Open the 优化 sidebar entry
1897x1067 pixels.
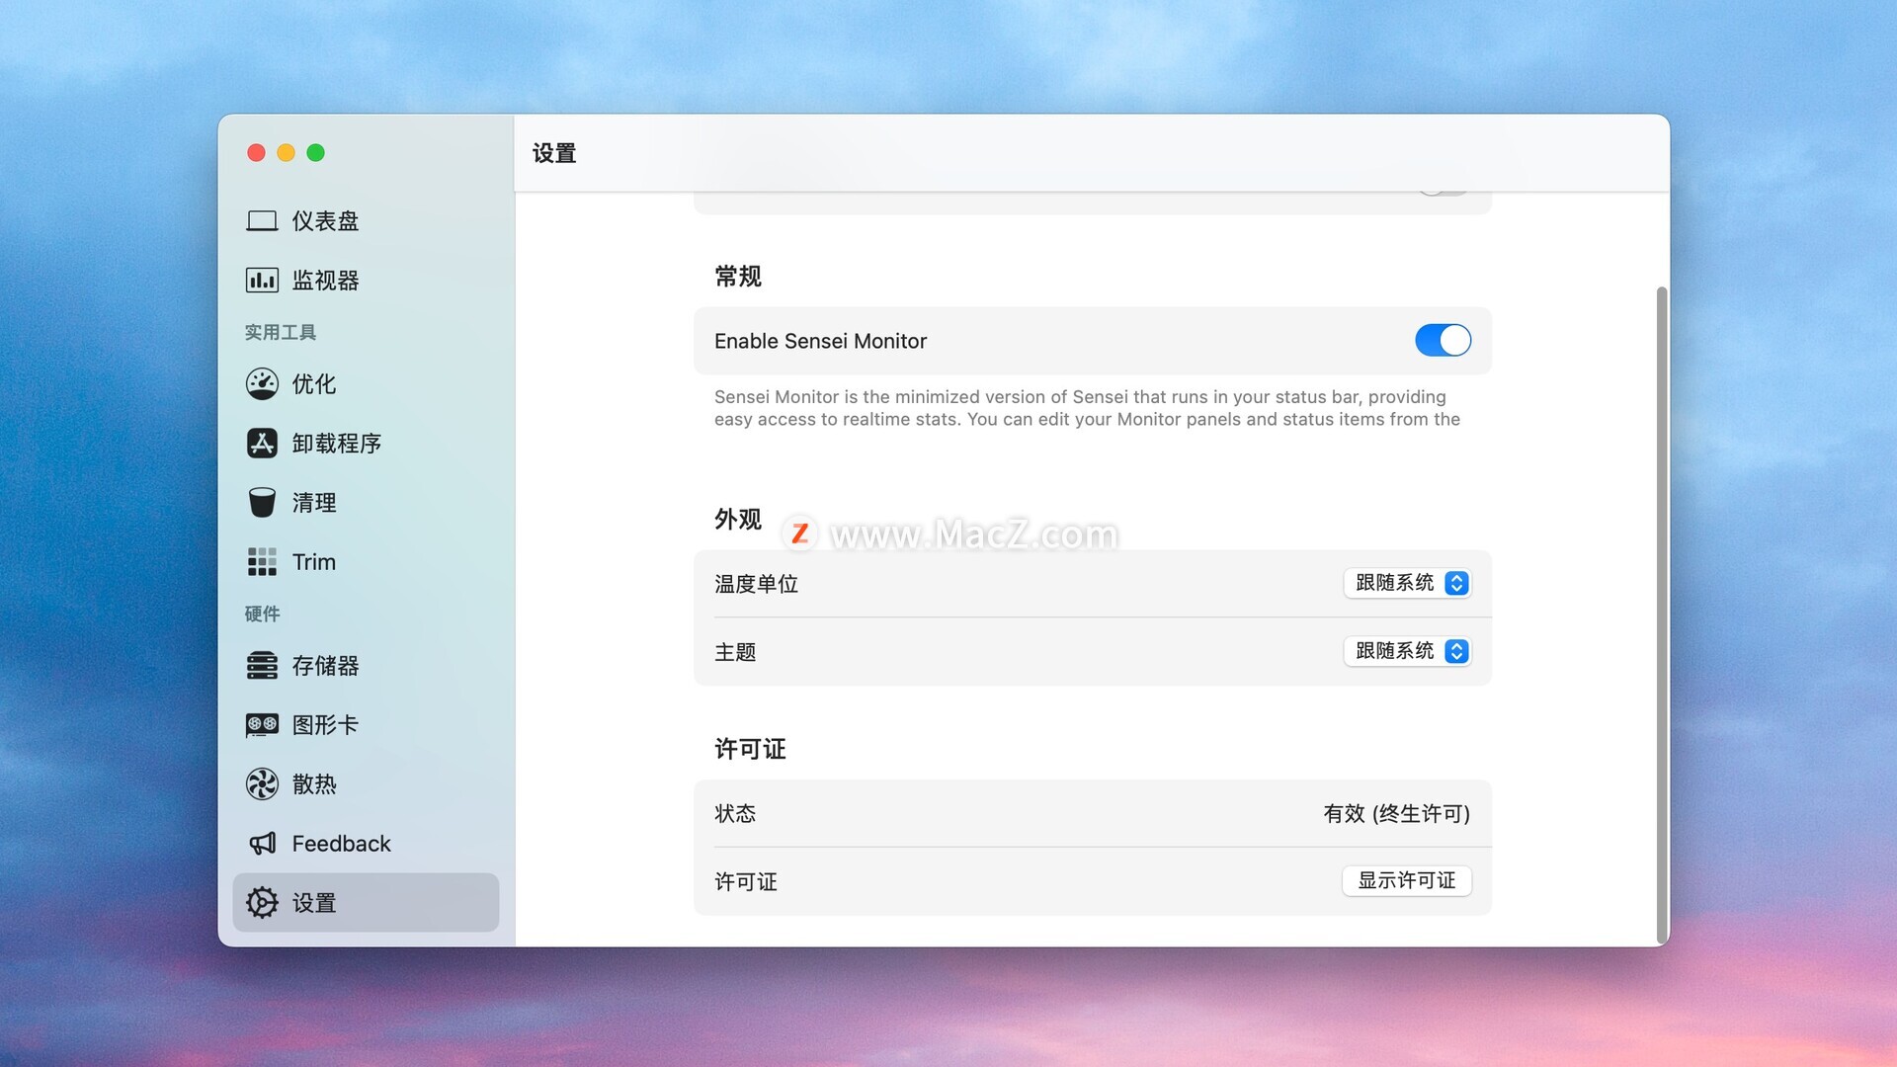coord(366,384)
